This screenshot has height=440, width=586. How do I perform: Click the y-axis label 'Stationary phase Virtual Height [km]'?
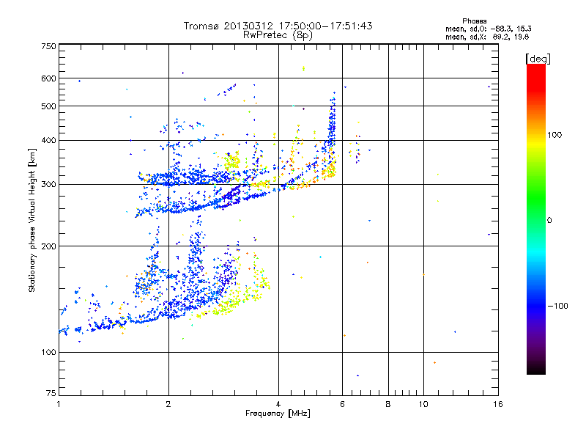coord(31,220)
